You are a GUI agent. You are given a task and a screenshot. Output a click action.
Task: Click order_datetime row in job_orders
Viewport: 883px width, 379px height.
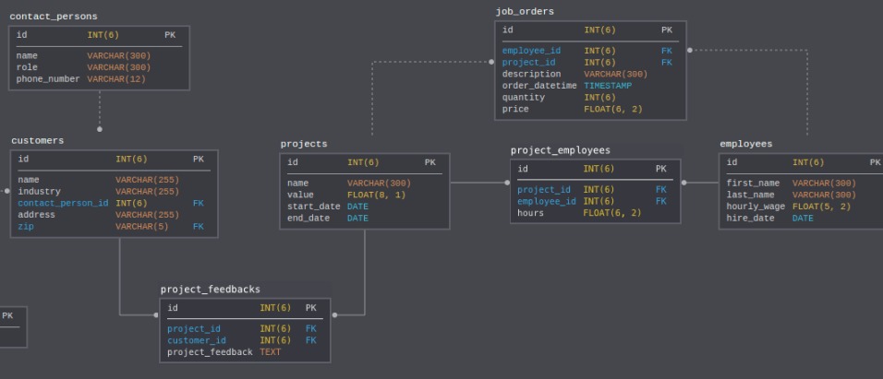click(538, 86)
